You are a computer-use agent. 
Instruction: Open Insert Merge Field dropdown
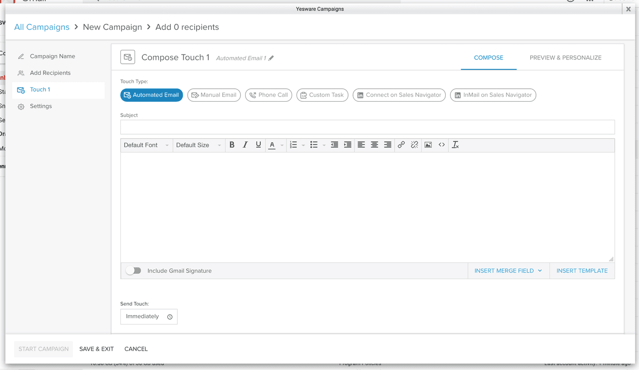[508, 271]
